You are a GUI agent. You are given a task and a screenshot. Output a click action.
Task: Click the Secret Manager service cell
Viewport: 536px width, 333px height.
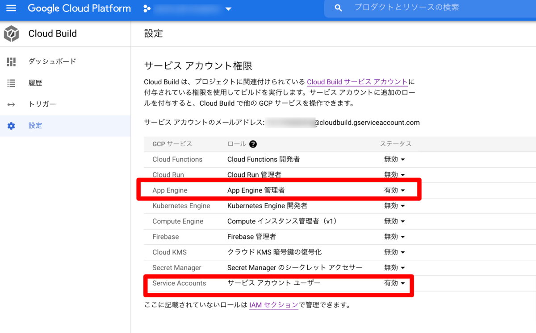177,267
